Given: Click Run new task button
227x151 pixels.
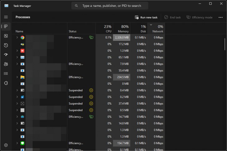Looking at the screenshot, I should (x=146, y=17).
